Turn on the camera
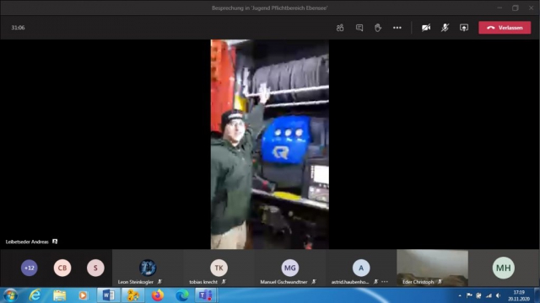The image size is (540, 303). tap(426, 28)
